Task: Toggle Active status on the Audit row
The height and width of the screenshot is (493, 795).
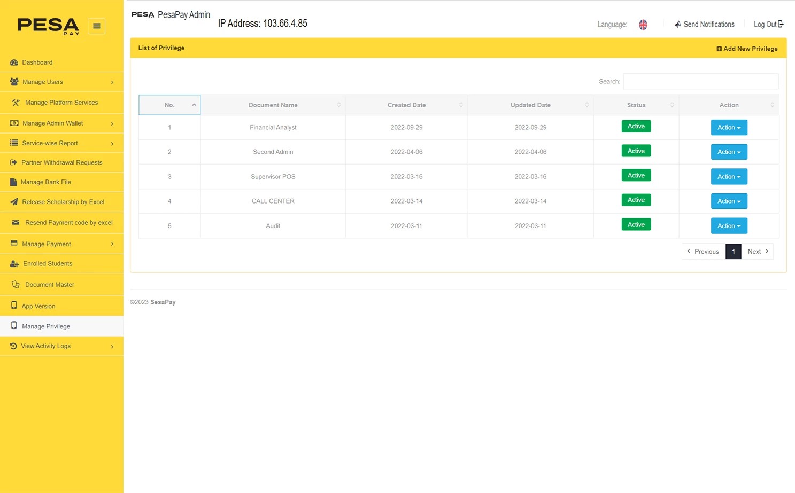Action: pyautogui.click(x=636, y=224)
